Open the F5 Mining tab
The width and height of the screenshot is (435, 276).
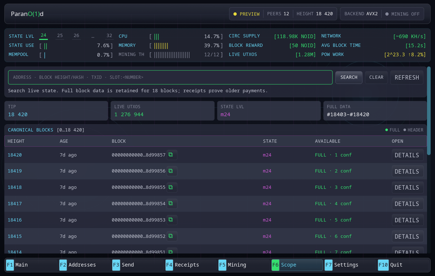[x=244, y=265]
